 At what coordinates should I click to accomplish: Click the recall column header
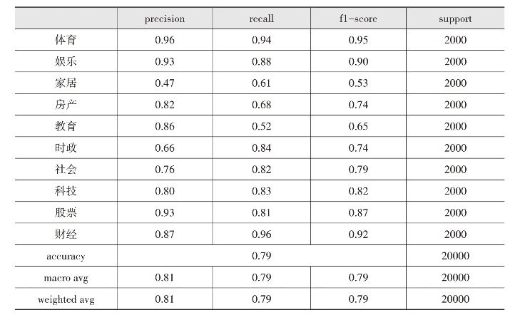pos(262,19)
